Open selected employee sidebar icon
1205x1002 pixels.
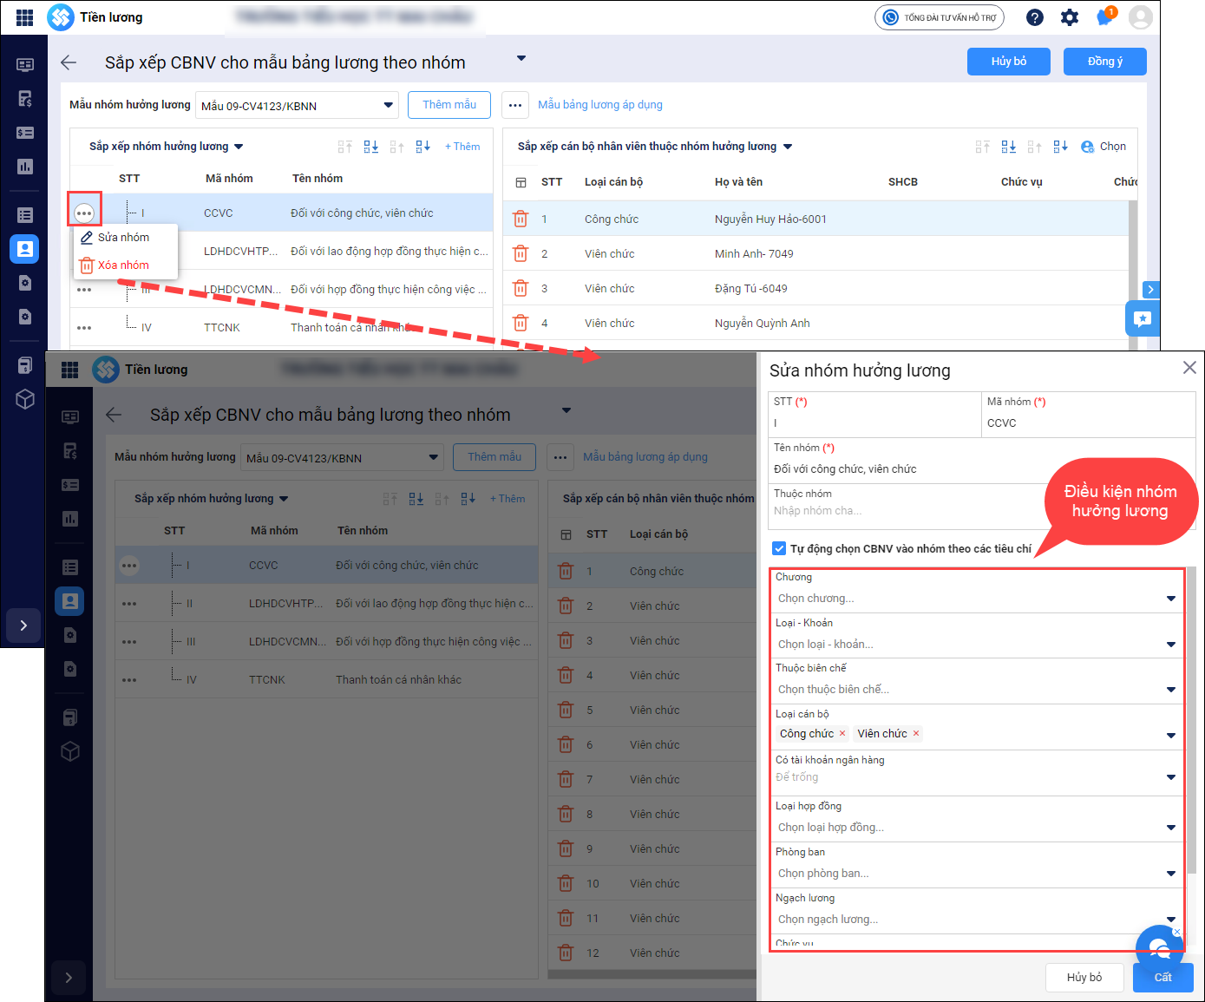[24, 249]
